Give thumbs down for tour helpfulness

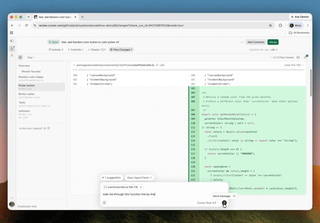click(x=49, y=128)
